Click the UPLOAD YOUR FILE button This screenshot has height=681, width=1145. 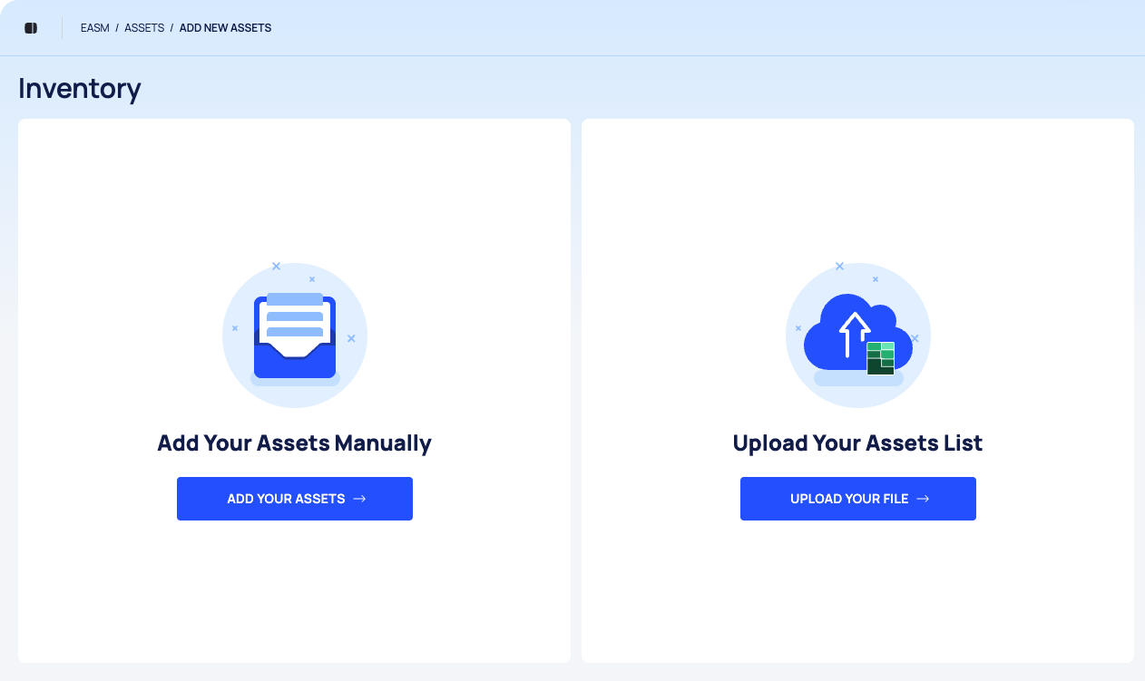point(858,499)
